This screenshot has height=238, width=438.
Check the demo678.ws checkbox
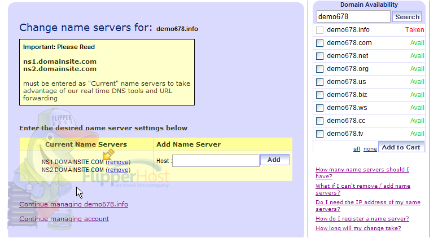point(319,108)
